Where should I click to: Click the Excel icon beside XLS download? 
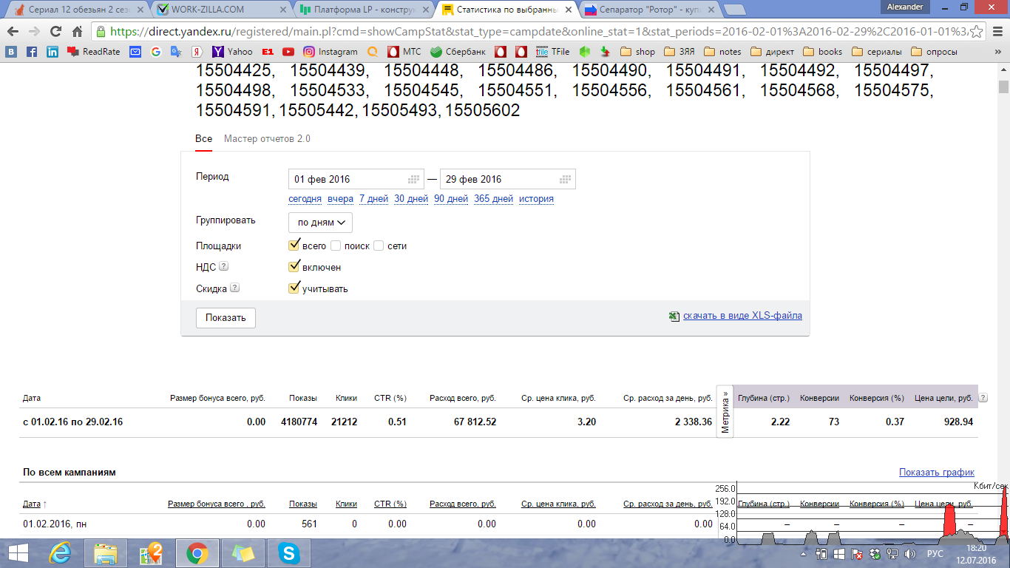click(x=674, y=316)
